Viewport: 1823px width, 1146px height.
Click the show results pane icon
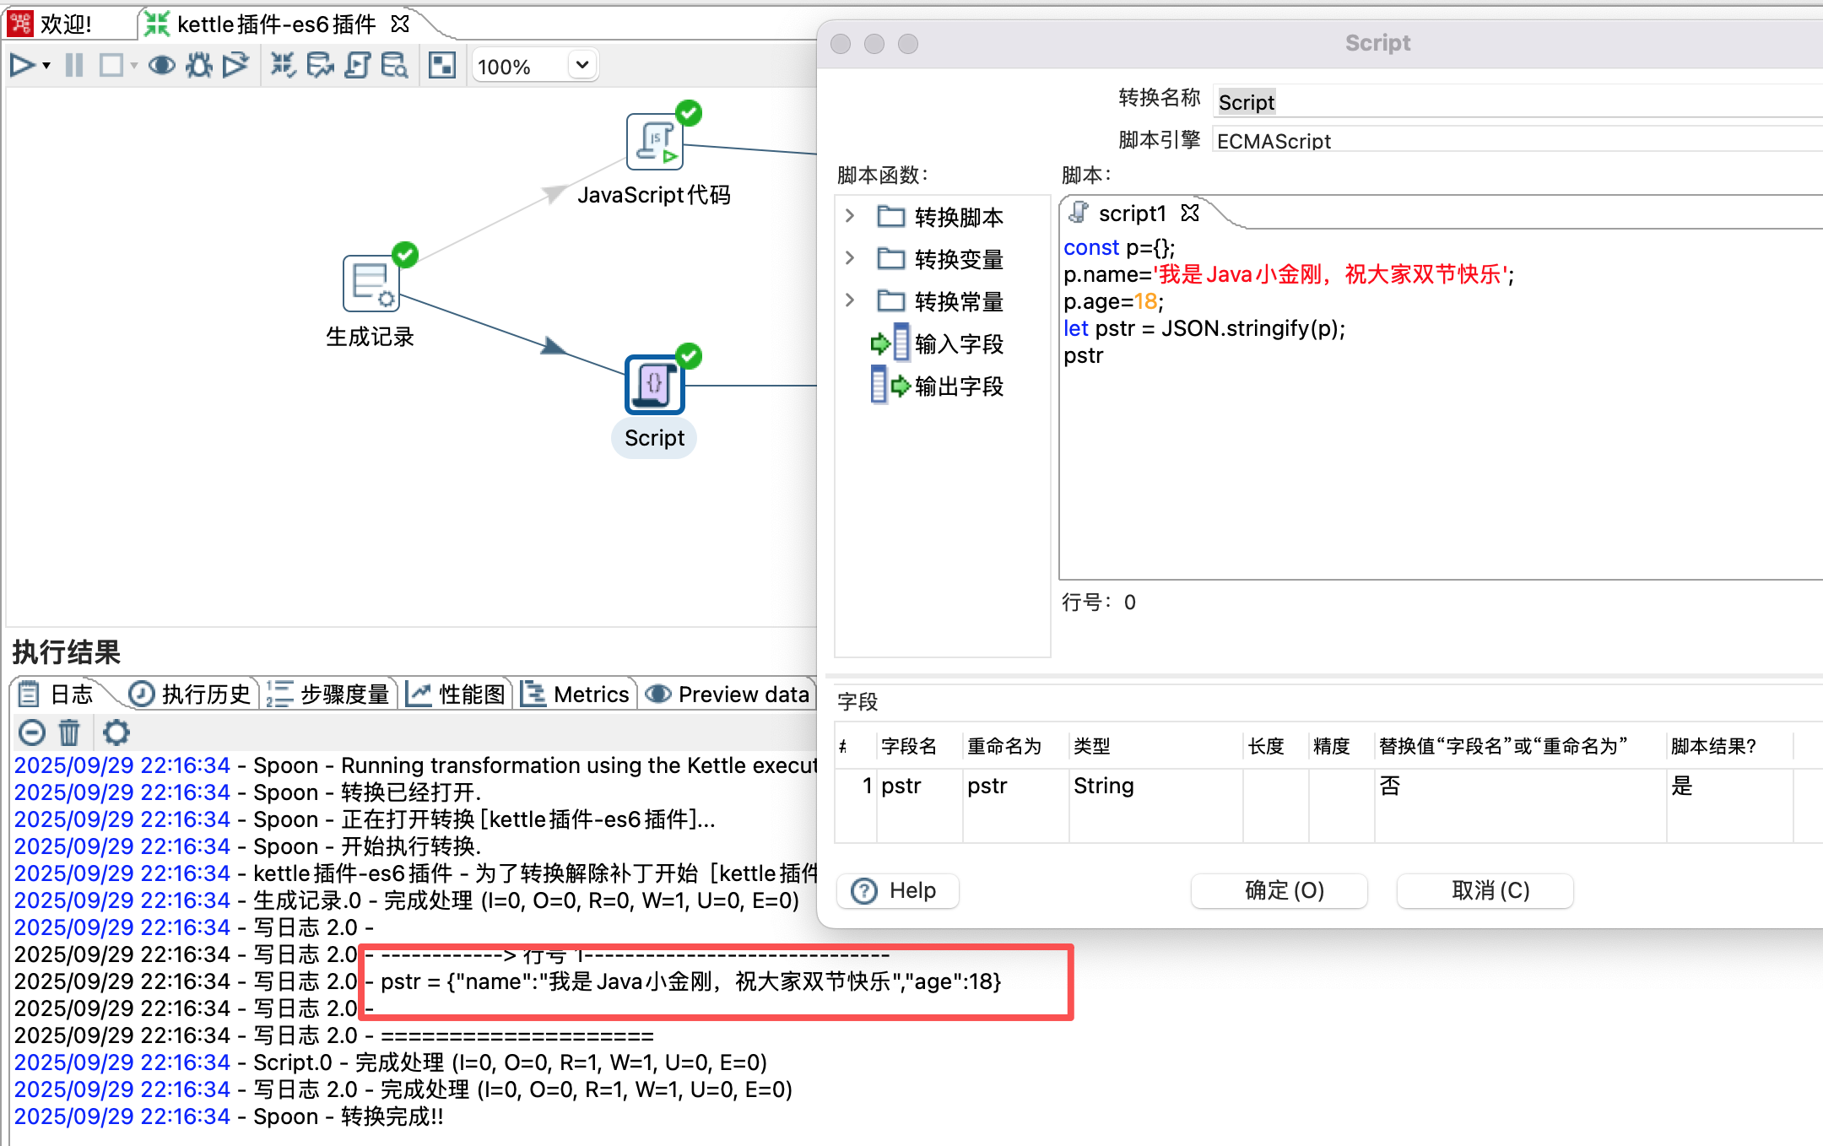[441, 65]
